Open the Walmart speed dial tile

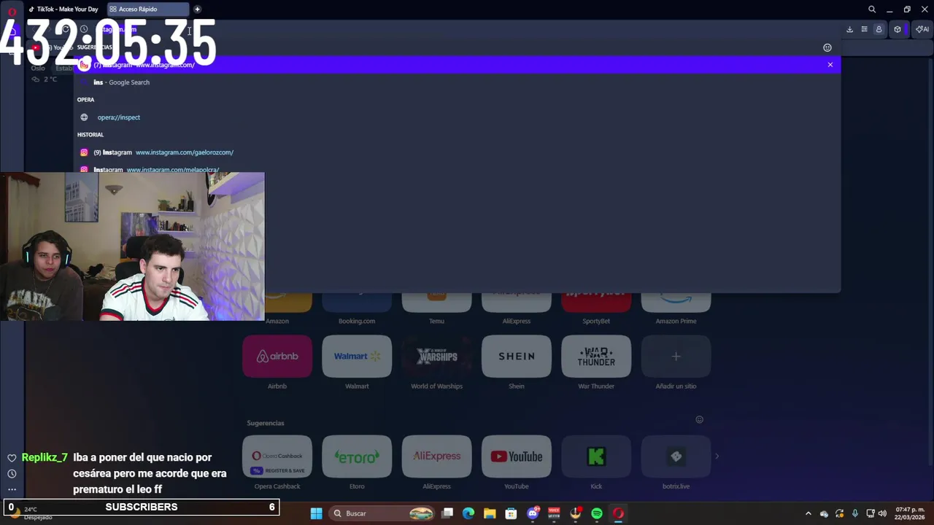click(357, 357)
